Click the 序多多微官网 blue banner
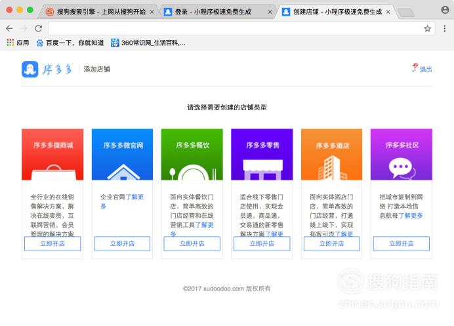 122,154
